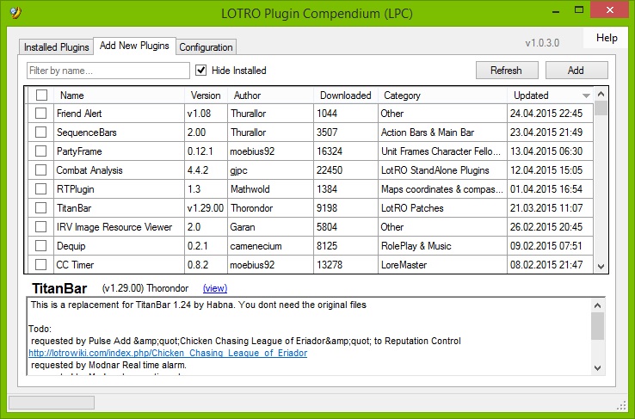The height and width of the screenshot is (419, 635).
Task: Sort by the Version column header
Action: click(x=206, y=96)
